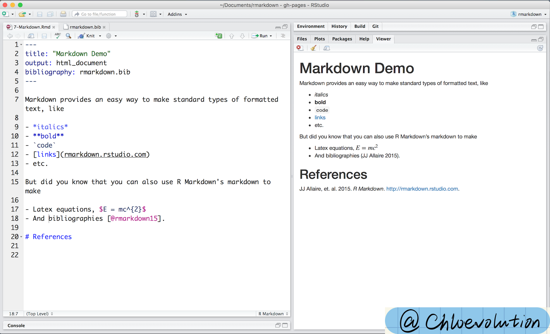The image size is (550, 334).
Task: Collapse References section fold arrow at line 20
Action: click(x=21, y=237)
